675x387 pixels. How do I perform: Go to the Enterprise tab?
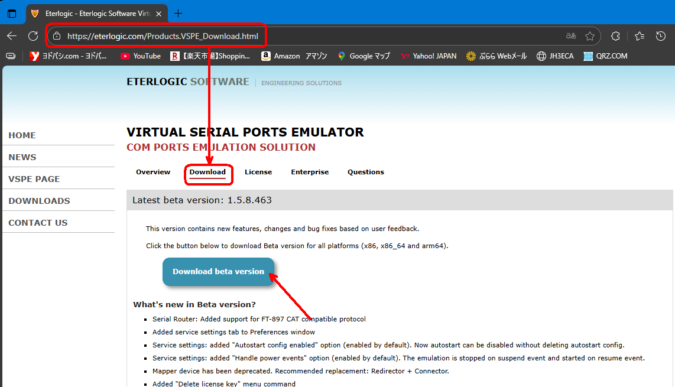[x=310, y=172]
